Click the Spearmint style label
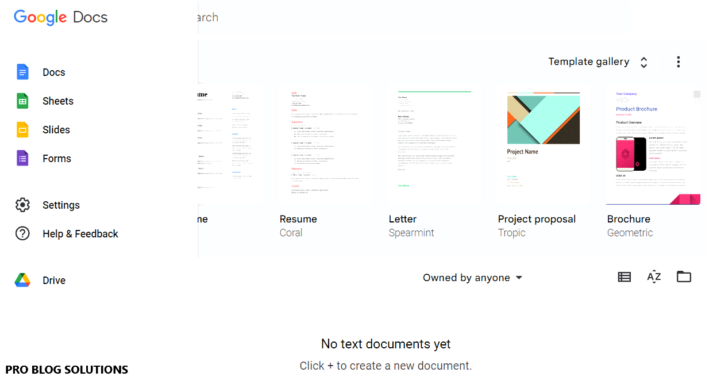 pos(411,233)
